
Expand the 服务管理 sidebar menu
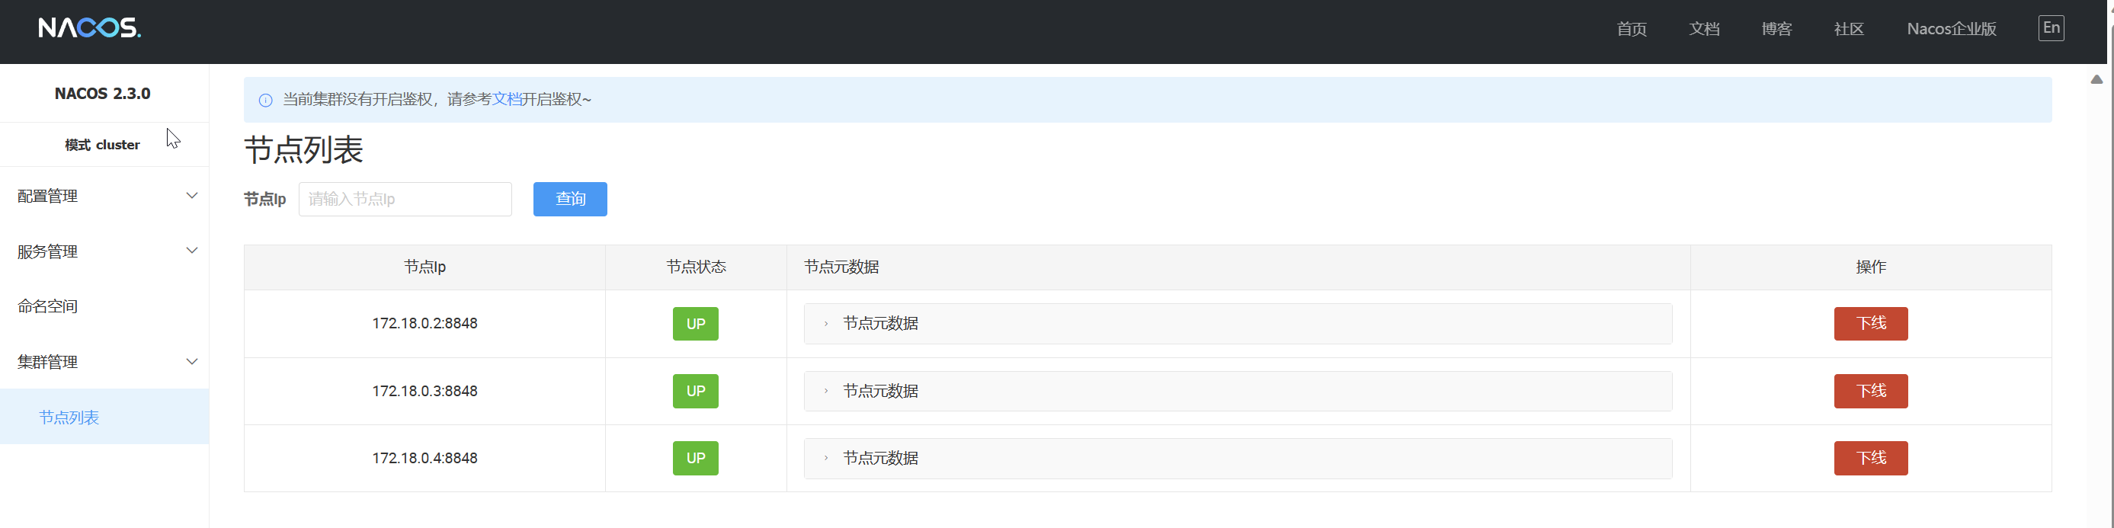[x=104, y=251]
